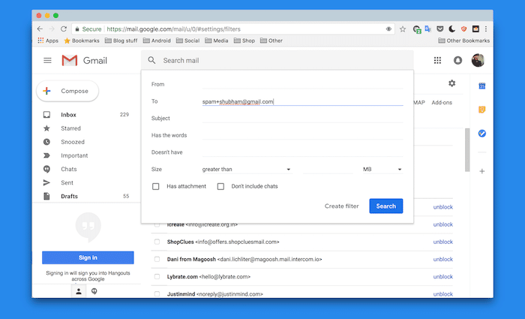The image size is (525, 319).
Task: Open the settings gear
Action: click(451, 83)
